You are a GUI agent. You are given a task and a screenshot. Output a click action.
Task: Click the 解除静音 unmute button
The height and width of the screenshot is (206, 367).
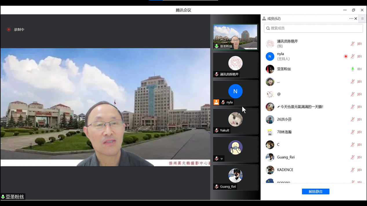[315, 192]
